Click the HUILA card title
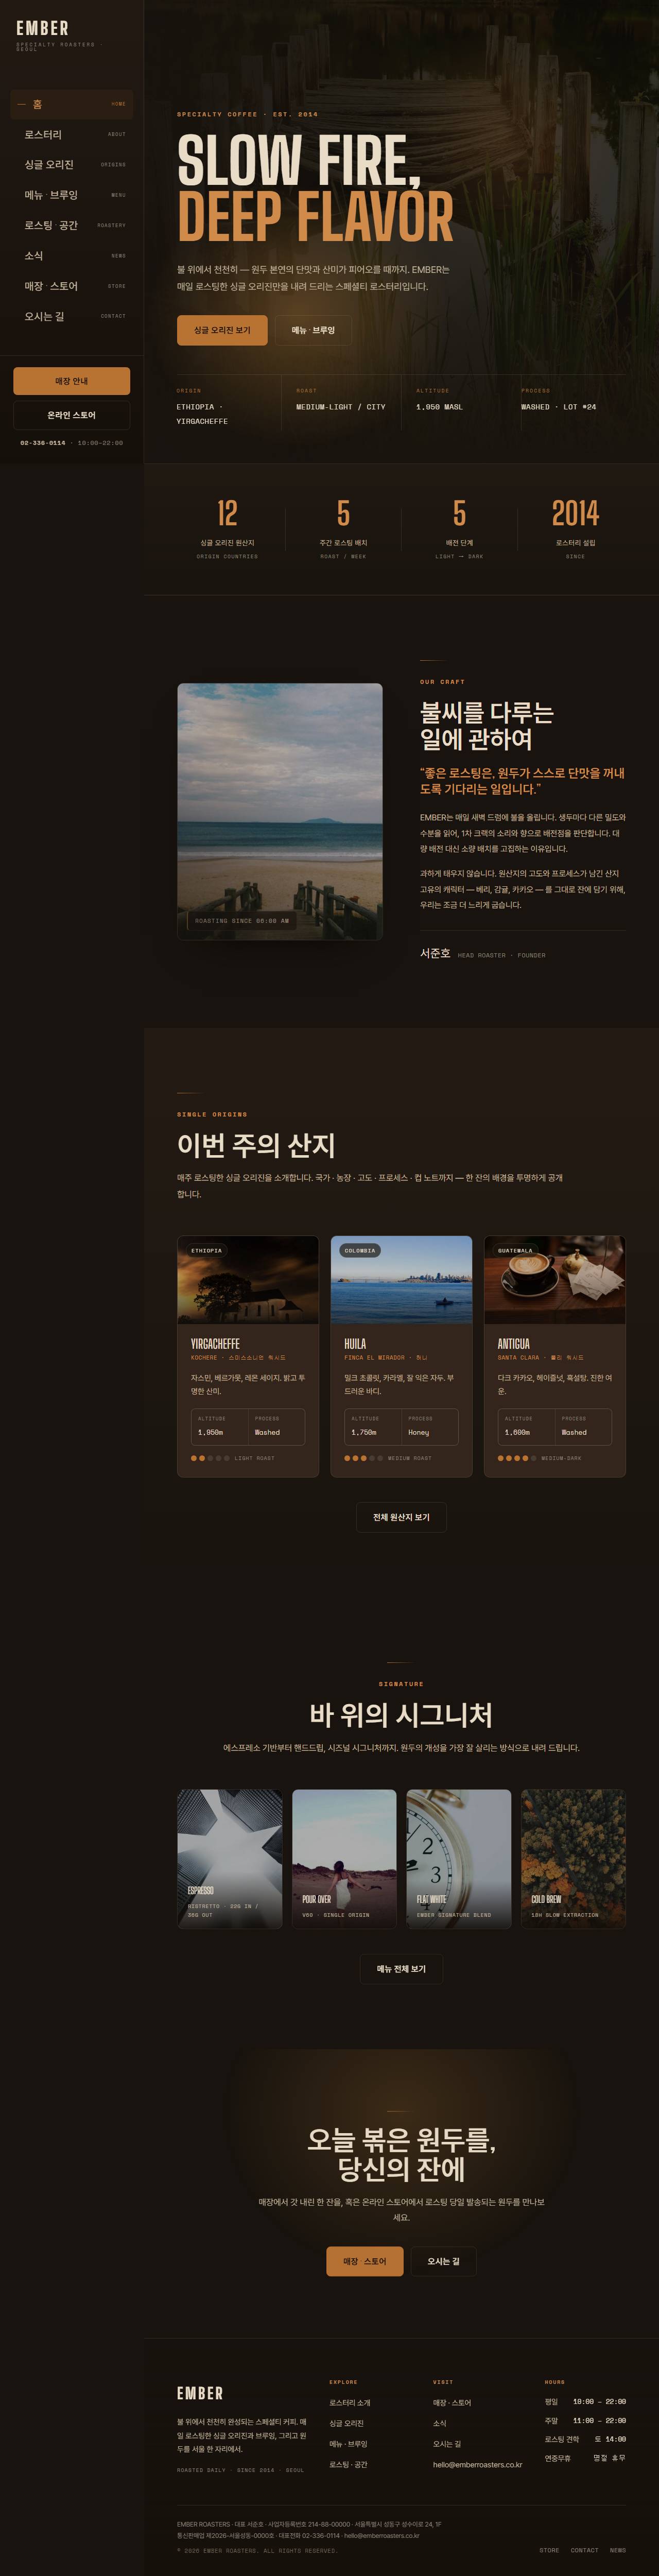The height and width of the screenshot is (2576, 659). click(355, 1343)
